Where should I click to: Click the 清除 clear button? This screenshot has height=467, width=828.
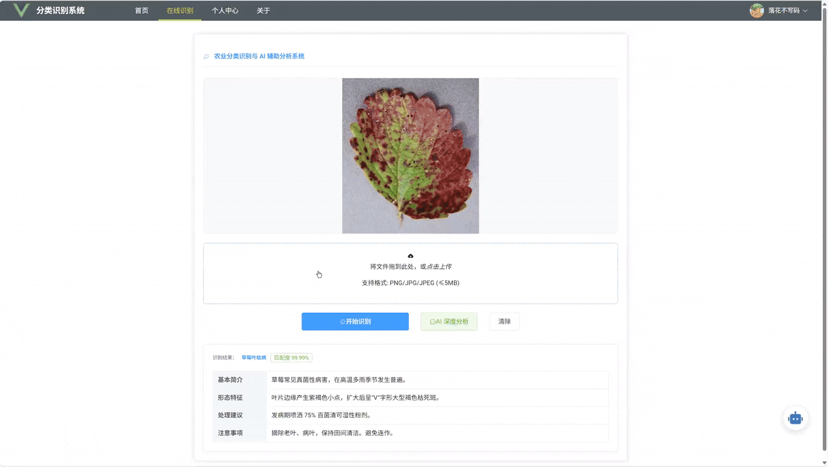(x=504, y=321)
